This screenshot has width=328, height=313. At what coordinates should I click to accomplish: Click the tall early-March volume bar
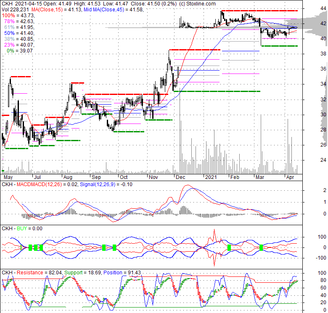261,144
